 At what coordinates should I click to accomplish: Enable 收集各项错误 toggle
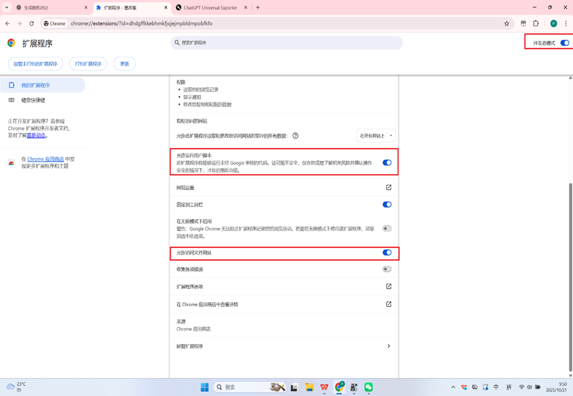click(x=386, y=269)
